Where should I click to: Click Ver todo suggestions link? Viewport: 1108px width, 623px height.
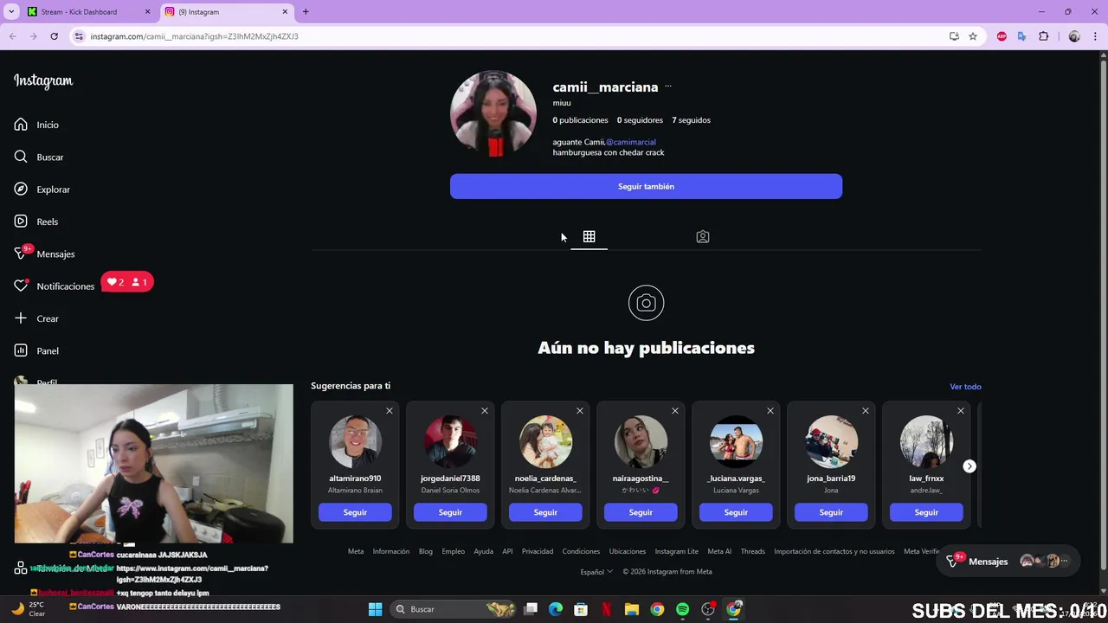coord(965,387)
